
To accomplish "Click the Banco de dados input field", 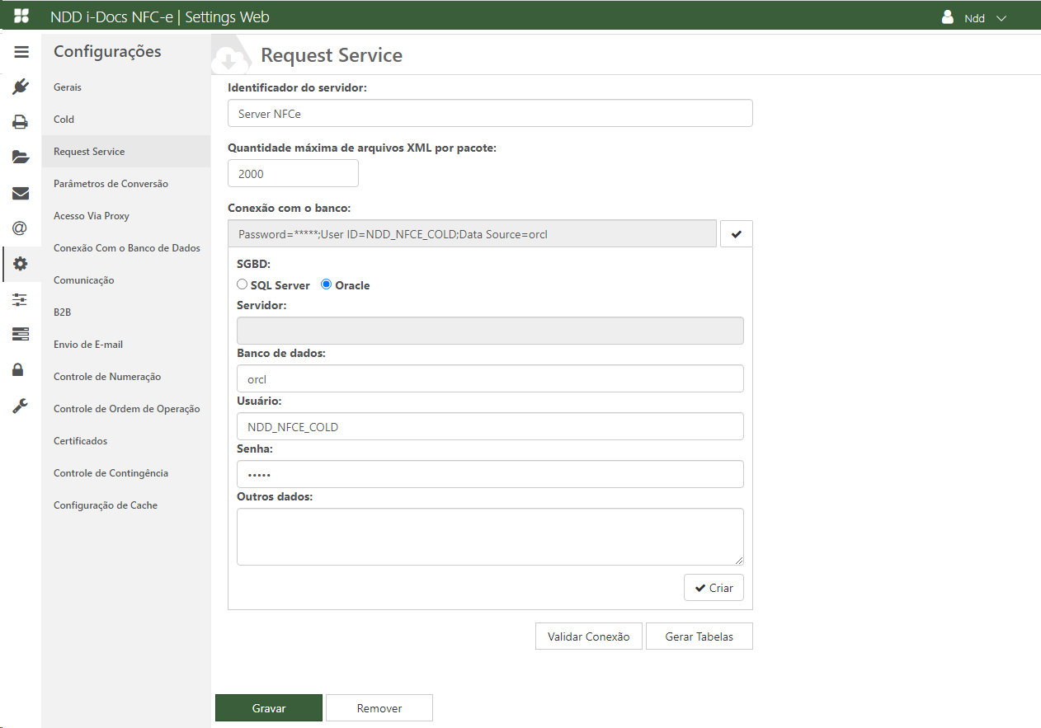I will click(x=490, y=379).
